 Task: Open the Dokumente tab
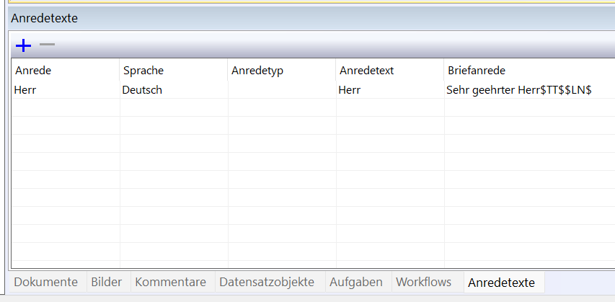(46, 282)
